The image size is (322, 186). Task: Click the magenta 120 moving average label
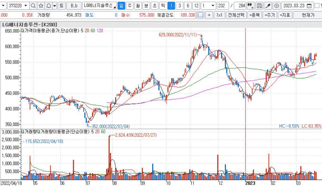click(x=100, y=31)
